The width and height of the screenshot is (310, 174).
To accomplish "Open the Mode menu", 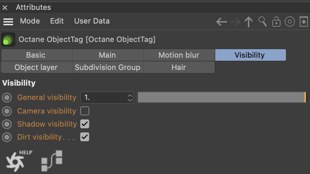I will click(x=30, y=21).
